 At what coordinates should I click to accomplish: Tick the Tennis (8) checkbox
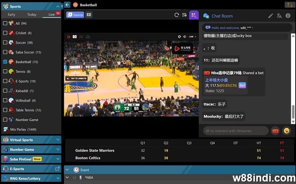click(5, 71)
